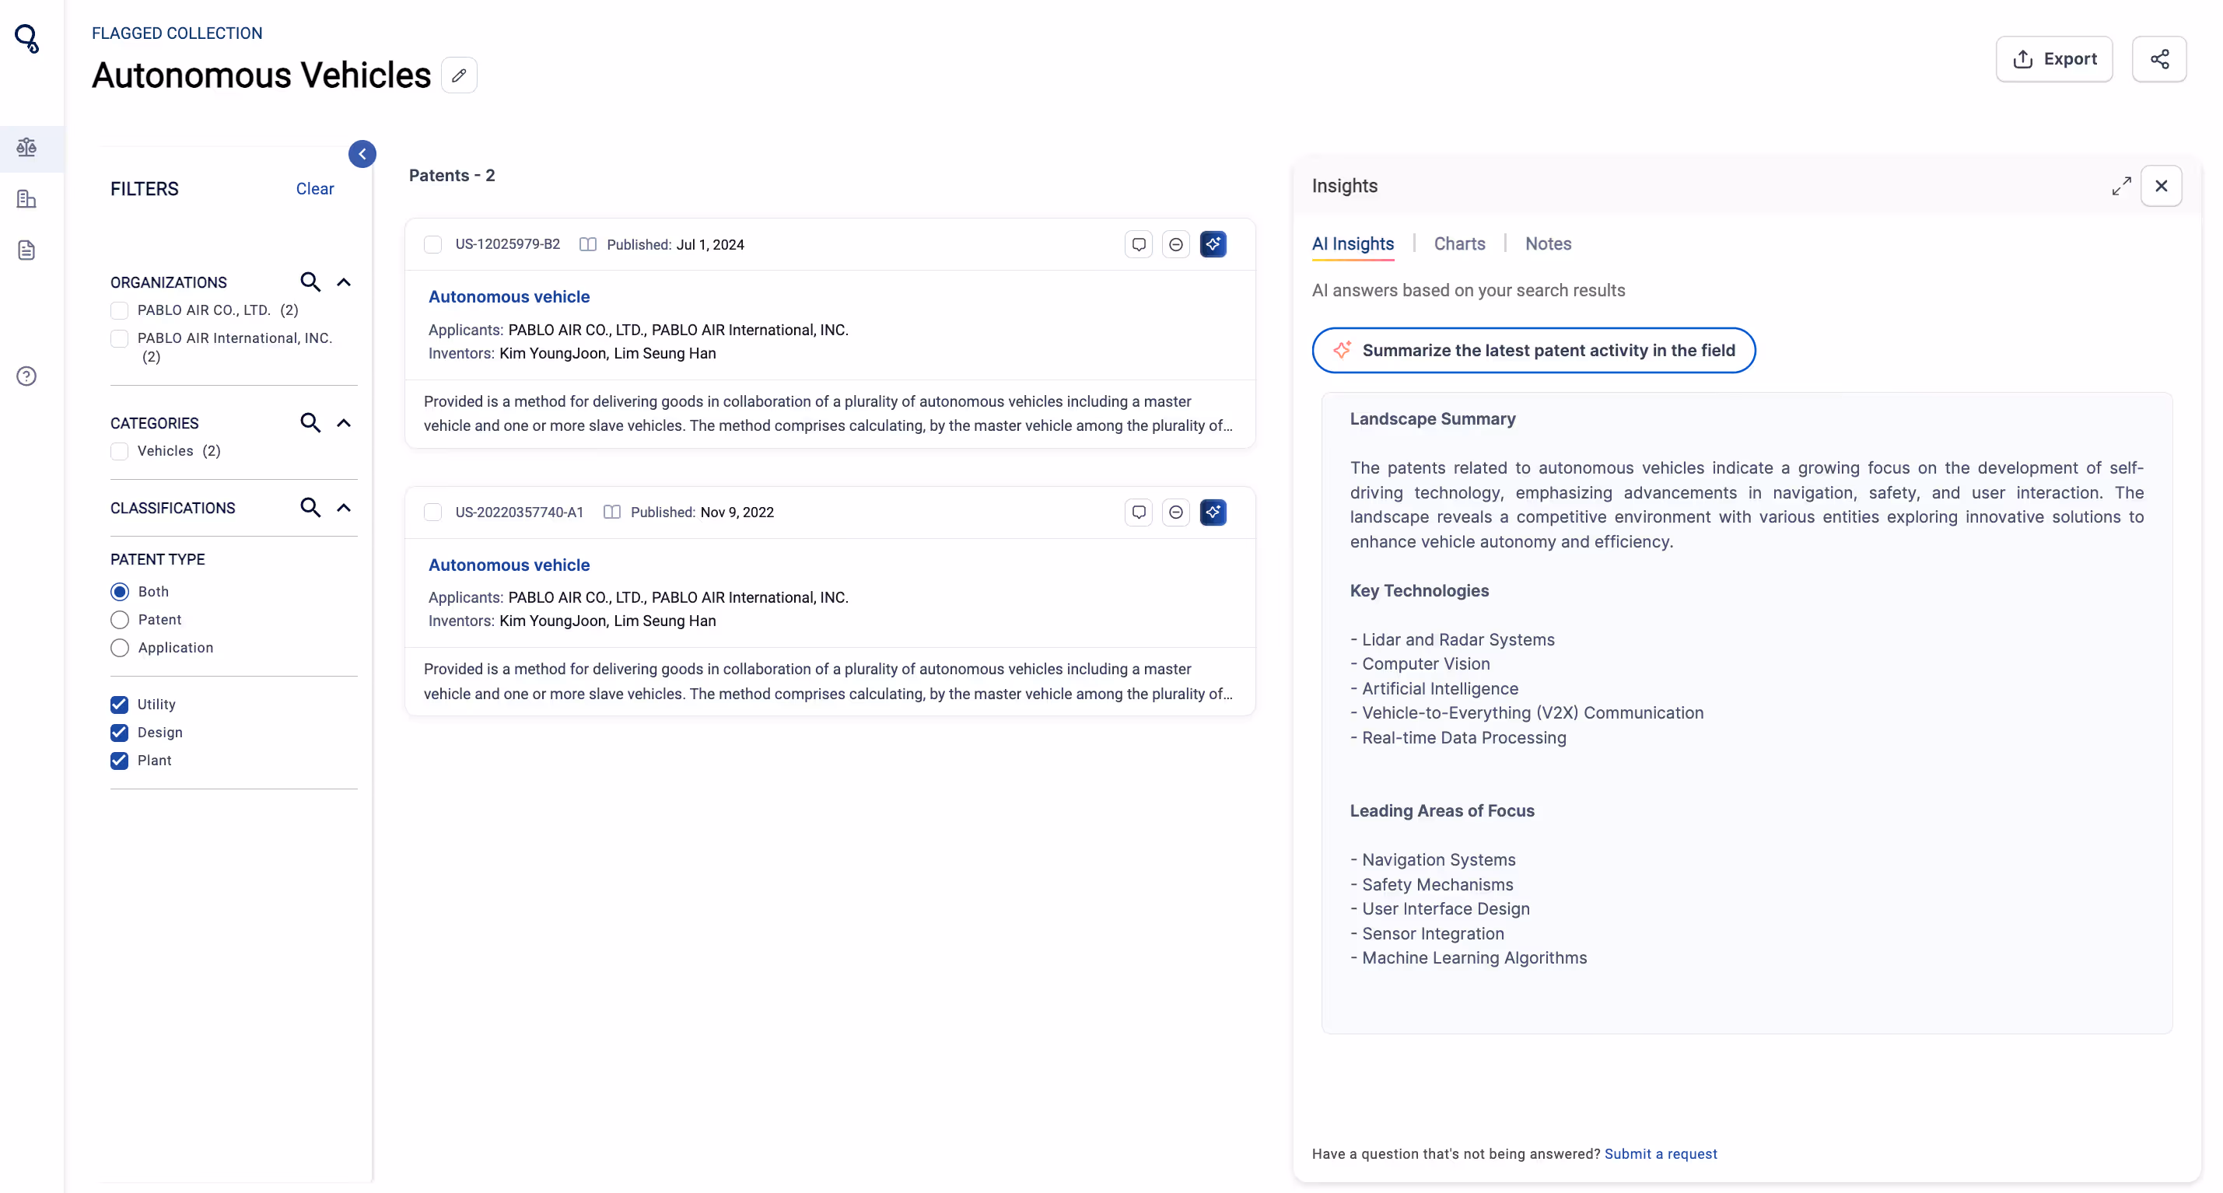The image size is (2223, 1193).
Task: Click the FLAGGED COLLECTION breadcrumb
Action: 177,33
